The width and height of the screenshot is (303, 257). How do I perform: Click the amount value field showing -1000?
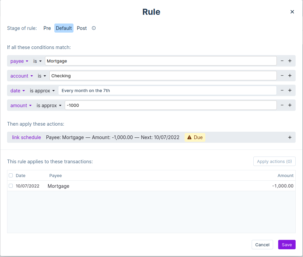click(x=170, y=105)
